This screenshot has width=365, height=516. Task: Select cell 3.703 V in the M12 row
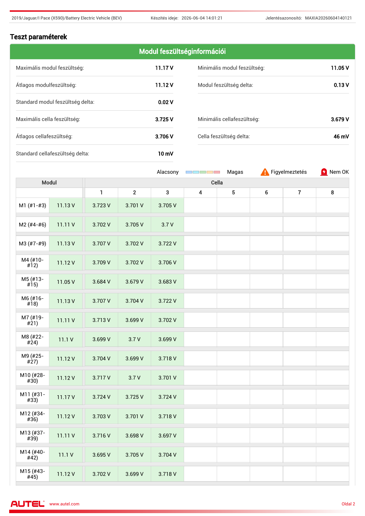click(102, 417)
